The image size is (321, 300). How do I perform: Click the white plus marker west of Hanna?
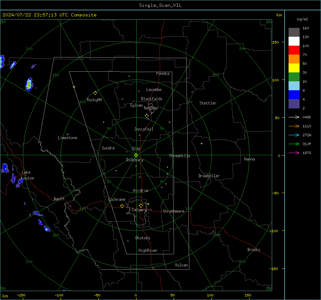pos(202,143)
